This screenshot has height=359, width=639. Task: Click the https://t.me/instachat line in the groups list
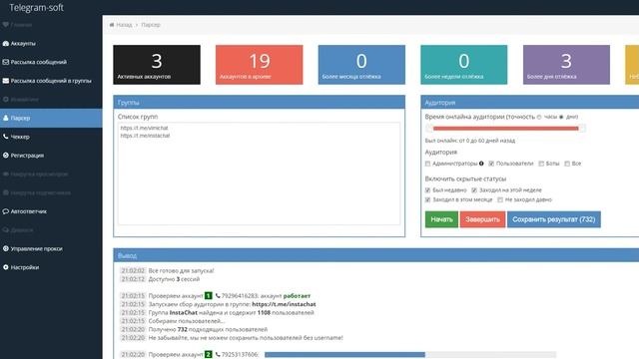point(145,136)
